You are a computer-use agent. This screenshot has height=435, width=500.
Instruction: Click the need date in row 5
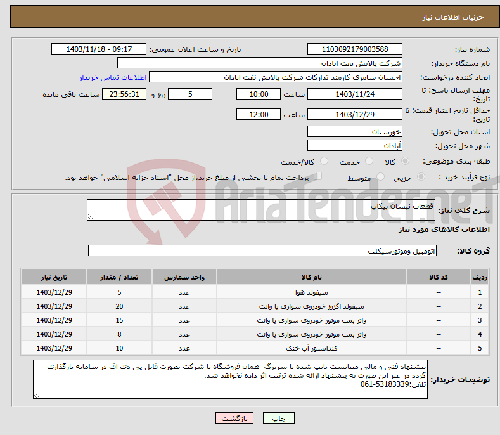54,348
